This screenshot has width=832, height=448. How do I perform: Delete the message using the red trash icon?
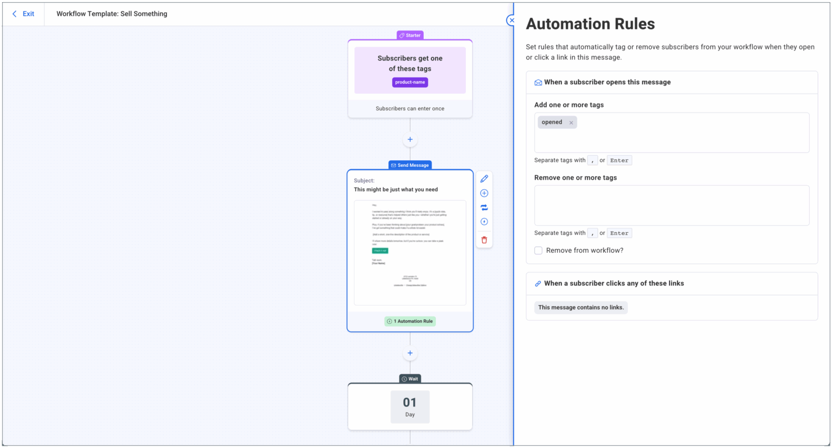point(484,240)
